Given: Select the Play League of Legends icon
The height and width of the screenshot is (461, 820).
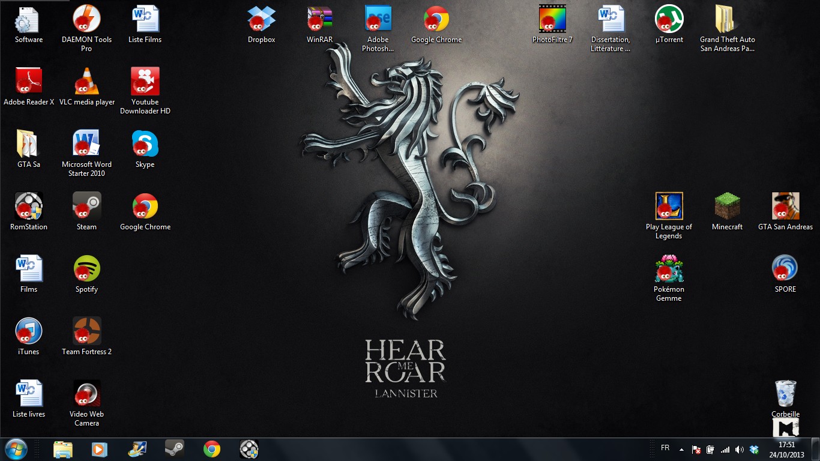Looking at the screenshot, I should click(x=669, y=207).
